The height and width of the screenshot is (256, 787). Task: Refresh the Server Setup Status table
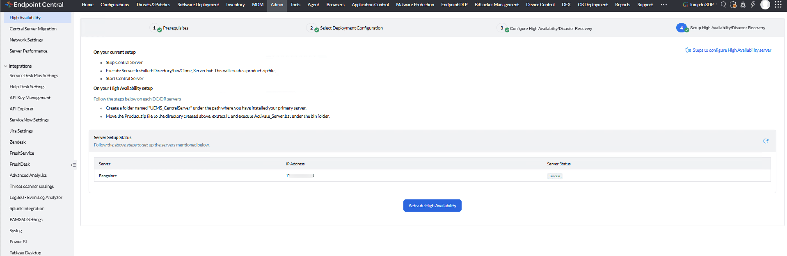[x=766, y=141]
